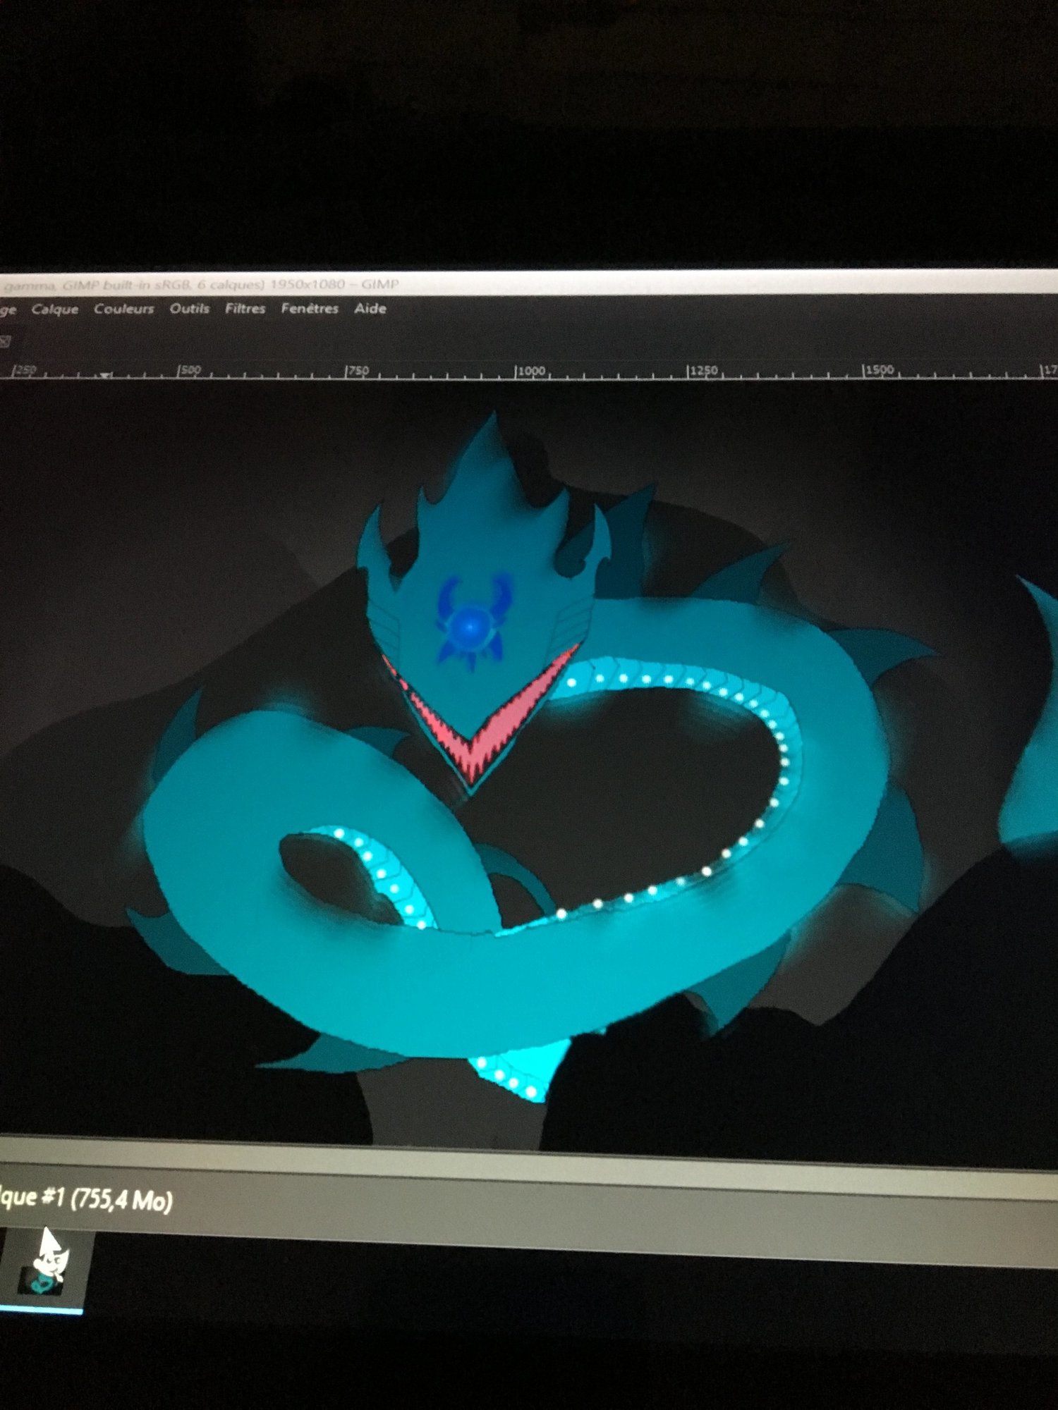Click the status bar layer memory text
The width and height of the screenshot is (1058, 1410).
click(86, 1199)
